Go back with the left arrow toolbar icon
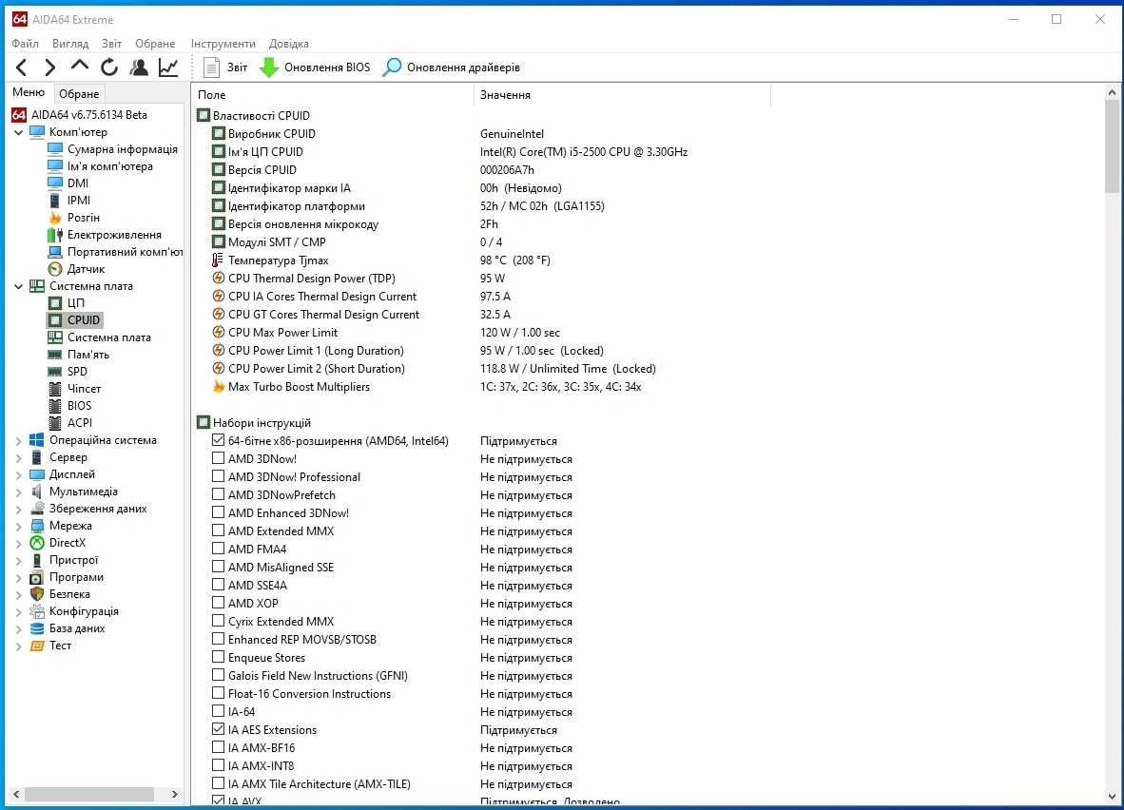1124x810 pixels. pos(22,67)
